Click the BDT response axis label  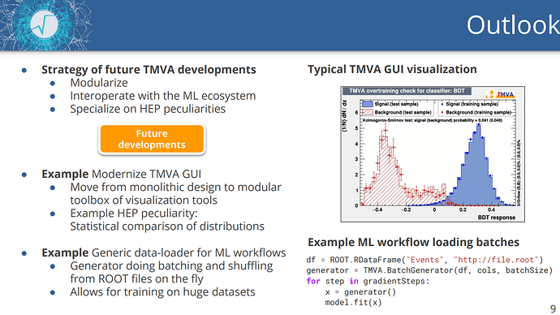click(x=497, y=217)
